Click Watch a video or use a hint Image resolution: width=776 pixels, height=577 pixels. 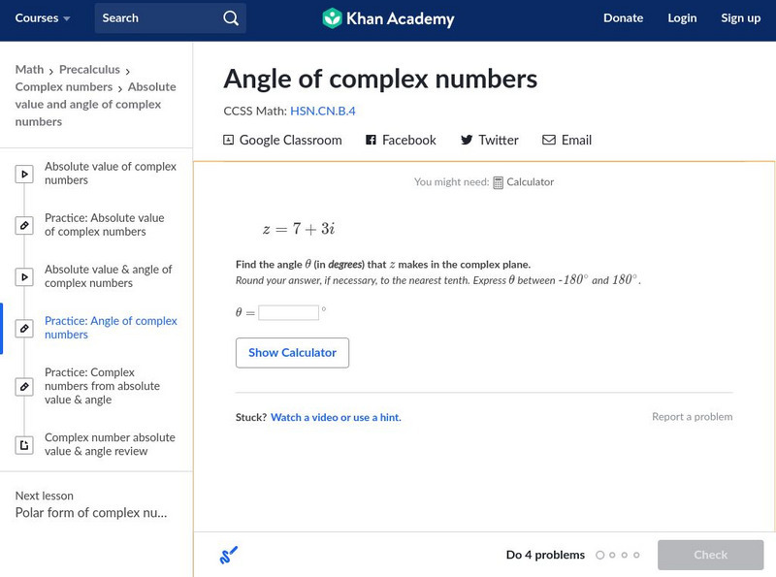[336, 418]
